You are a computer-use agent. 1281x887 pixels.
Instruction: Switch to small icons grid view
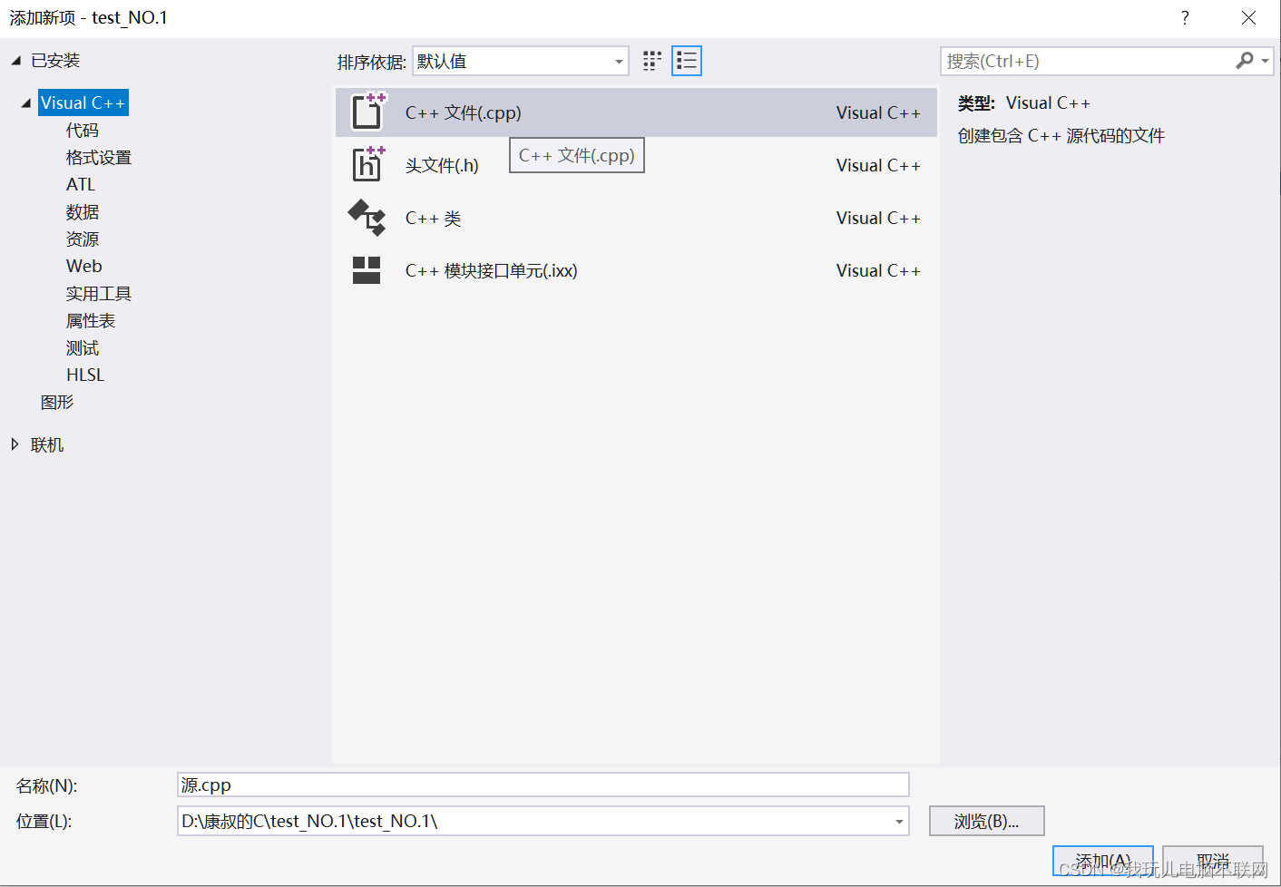coord(652,61)
